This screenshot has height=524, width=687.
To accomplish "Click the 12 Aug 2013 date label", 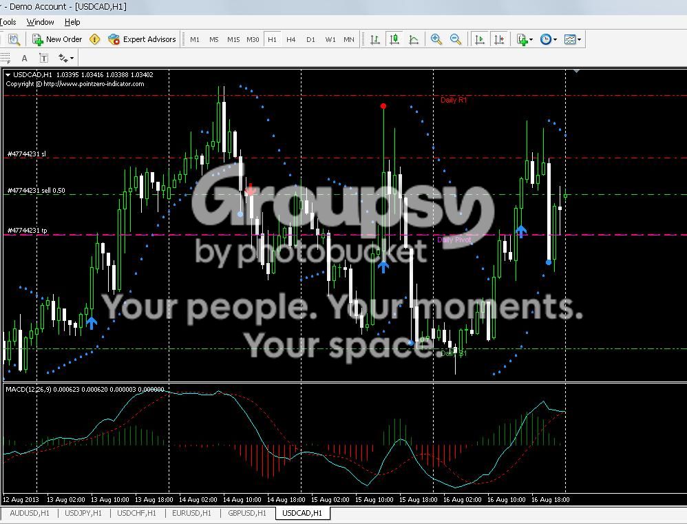I will click(x=21, y=499).
